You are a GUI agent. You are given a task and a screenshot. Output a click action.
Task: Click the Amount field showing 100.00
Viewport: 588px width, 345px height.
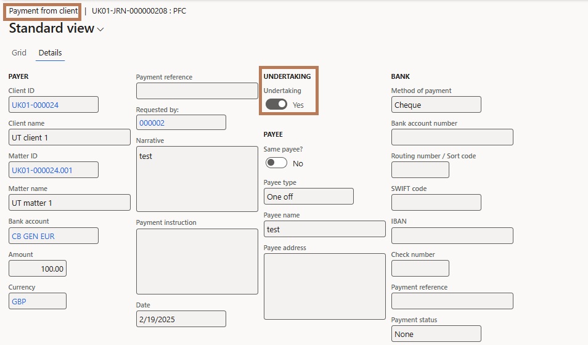click(x=38, y=269)
